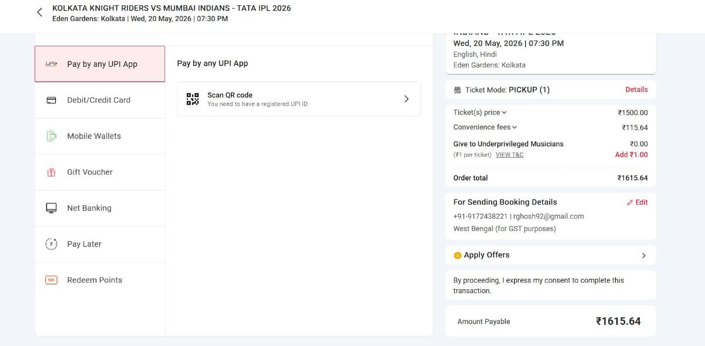Click the Redeem Points 123 icon
This screenshot has width=705, height=346.
(51, 280)
